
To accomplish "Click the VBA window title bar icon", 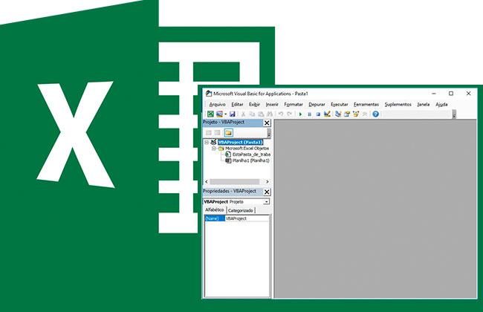I will coord(209,94).
